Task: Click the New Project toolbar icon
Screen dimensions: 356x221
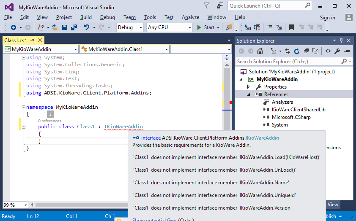Action: (x=41, y=27)
